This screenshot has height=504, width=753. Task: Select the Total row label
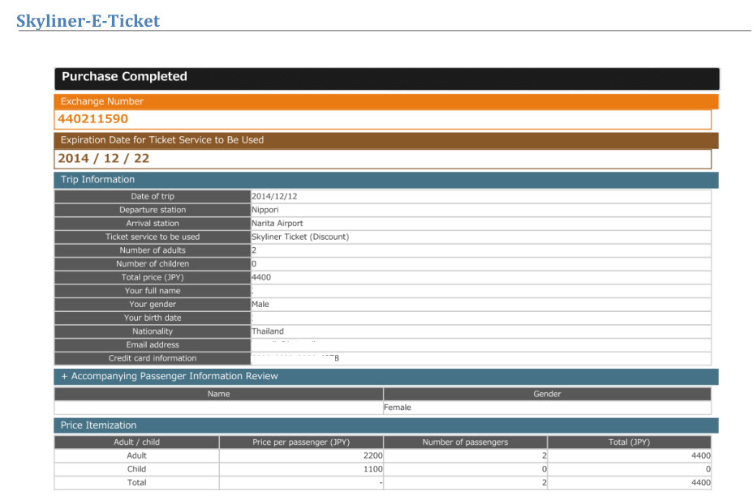(x=136, y=482)
